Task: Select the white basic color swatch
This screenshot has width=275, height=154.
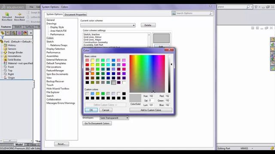Action: tap(124, 83)
